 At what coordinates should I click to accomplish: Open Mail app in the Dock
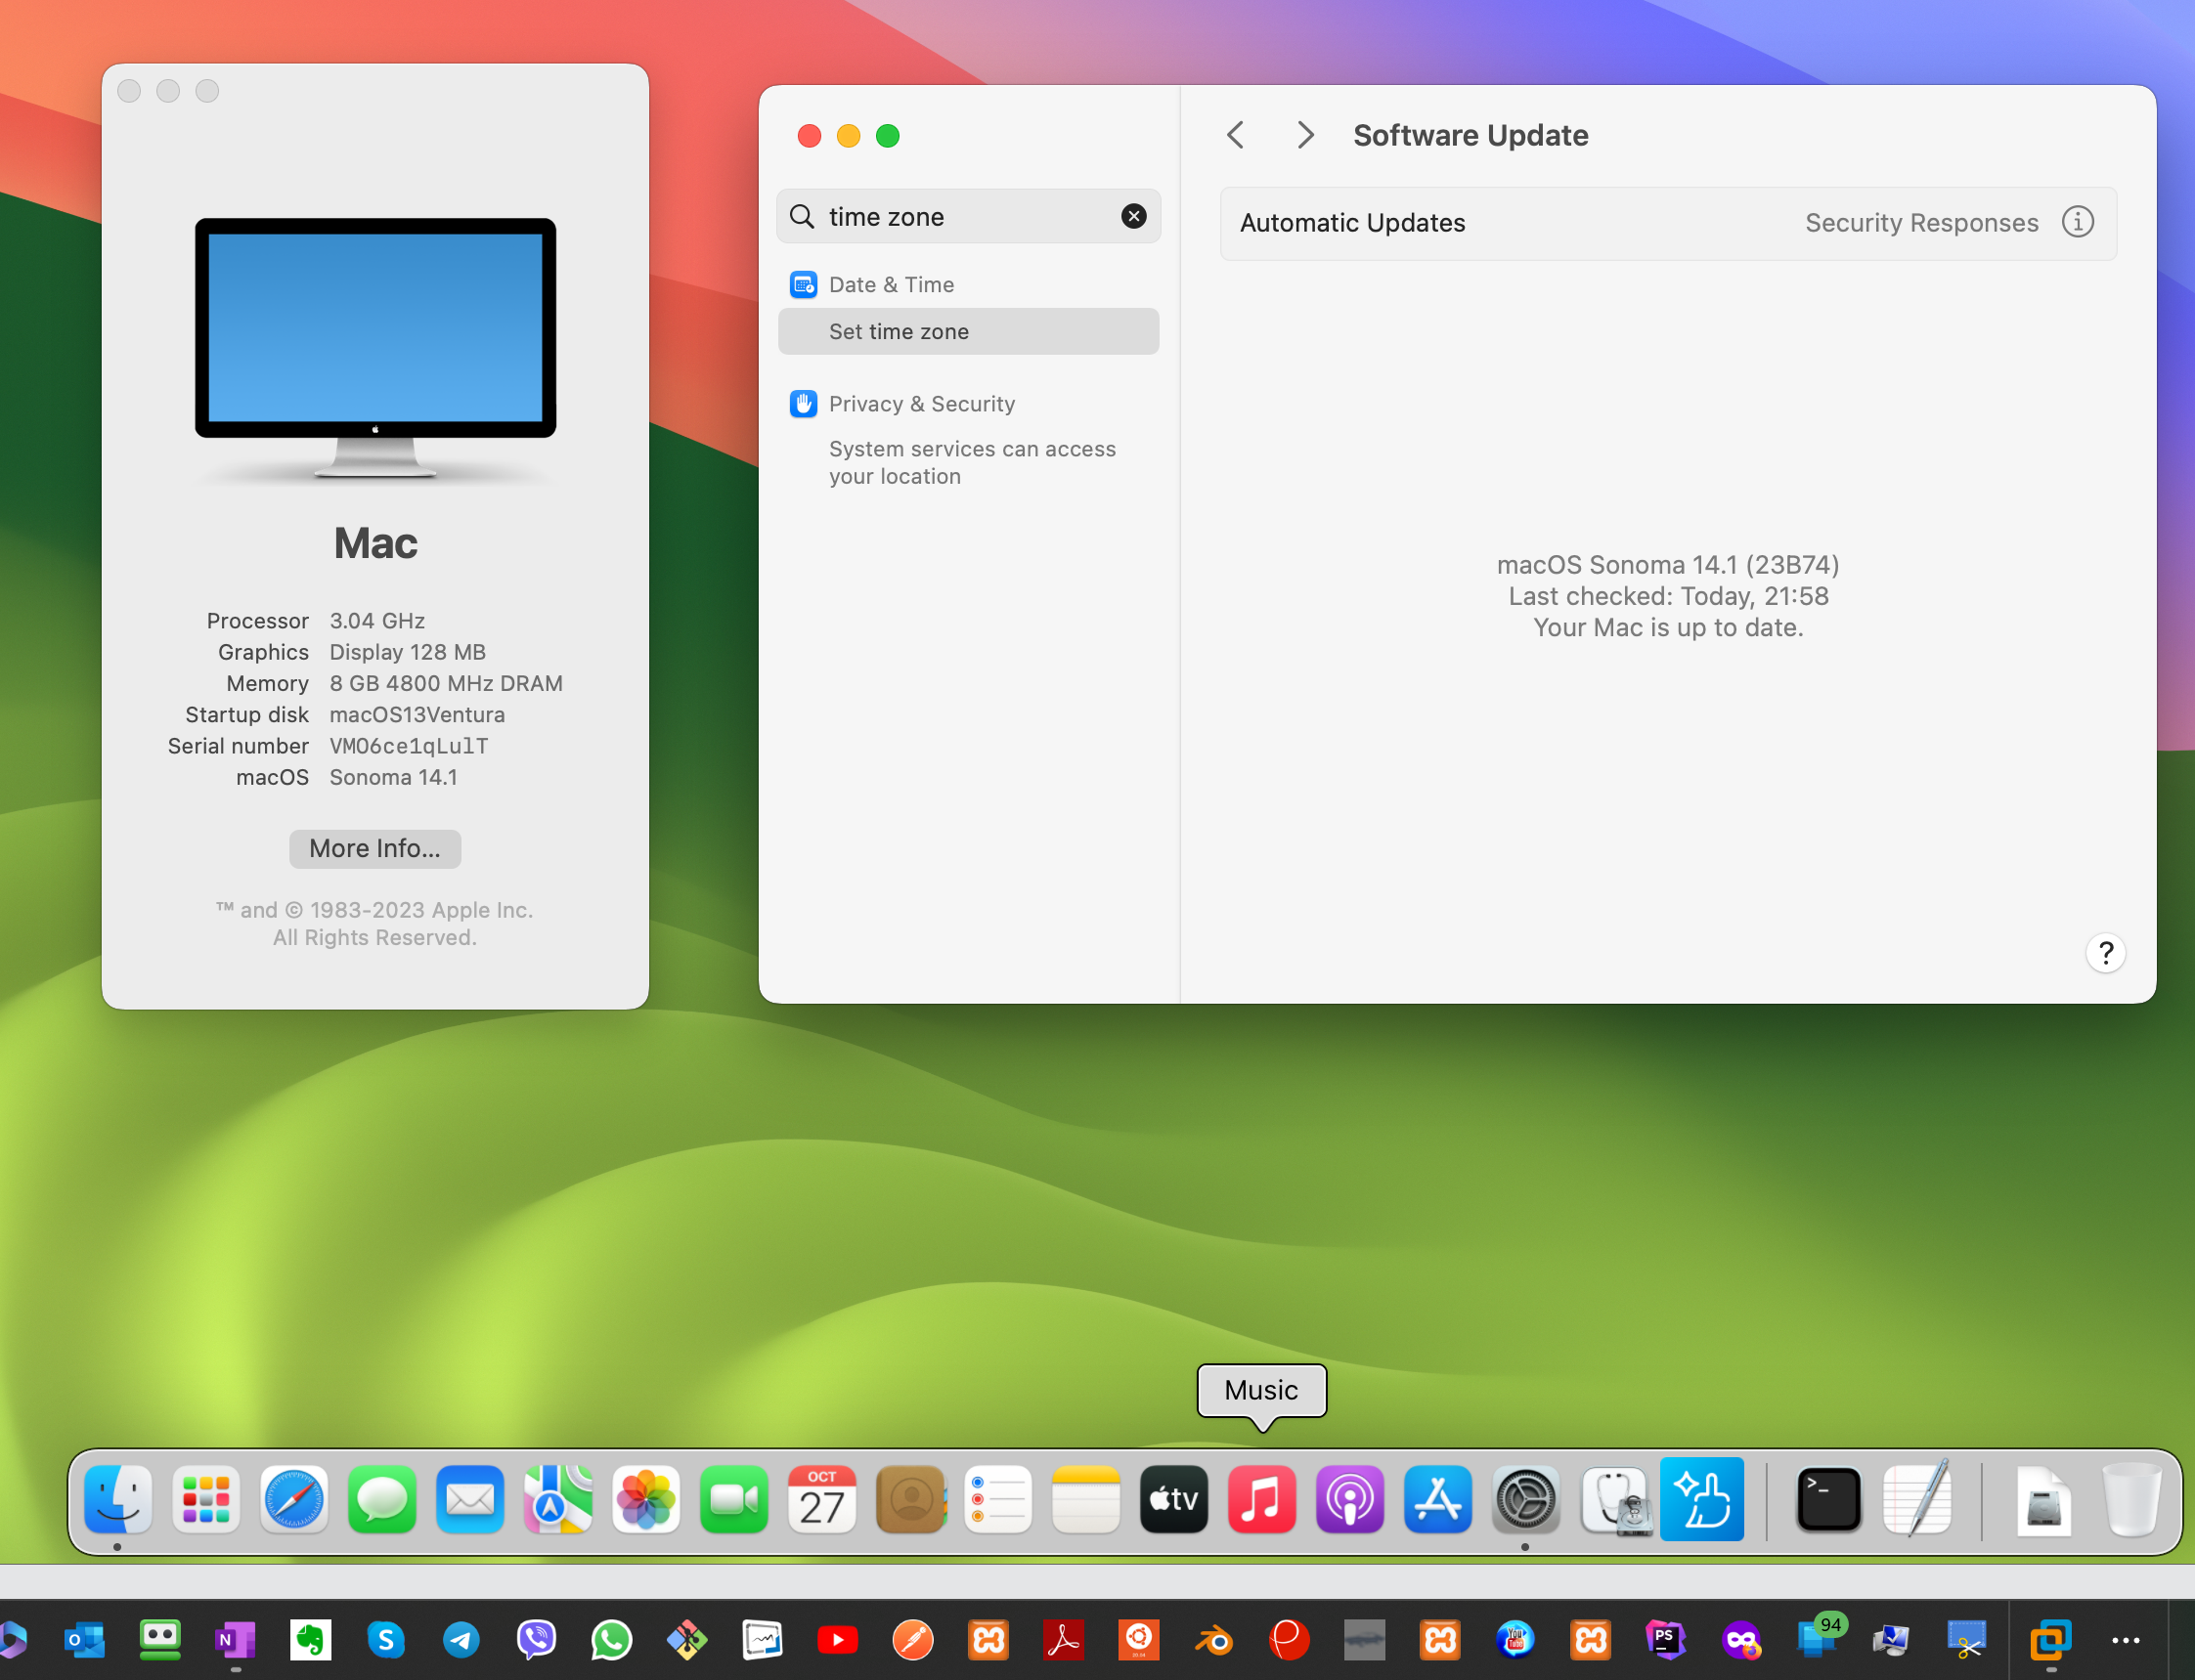470,1499
